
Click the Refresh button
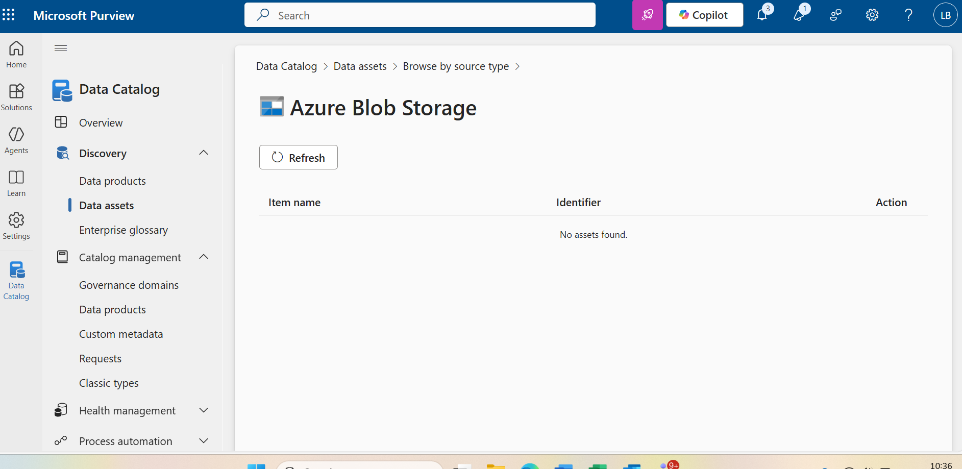[298, 157]
